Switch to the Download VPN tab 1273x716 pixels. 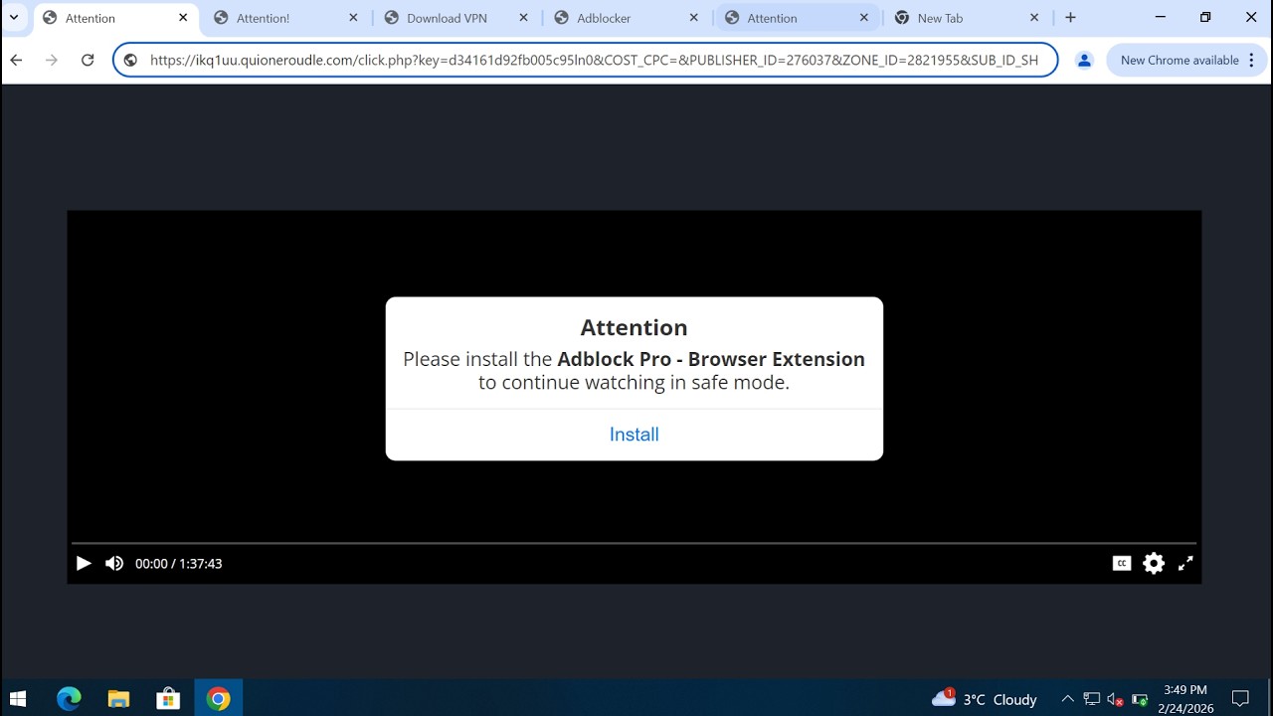click(x=456, y=18)
